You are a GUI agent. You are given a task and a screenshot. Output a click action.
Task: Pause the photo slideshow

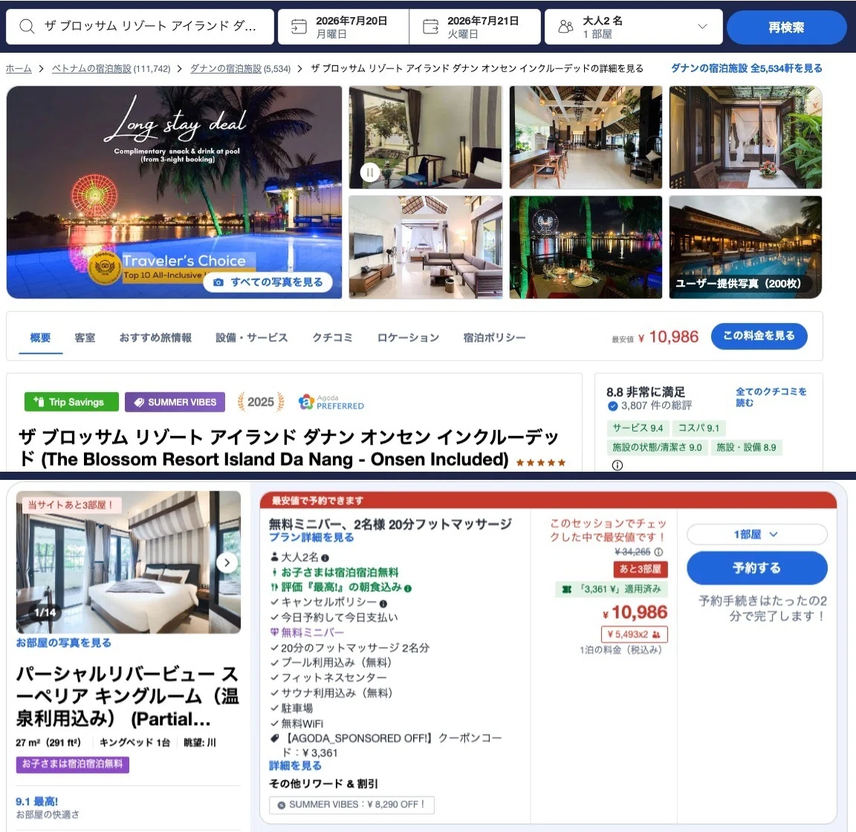369,173
